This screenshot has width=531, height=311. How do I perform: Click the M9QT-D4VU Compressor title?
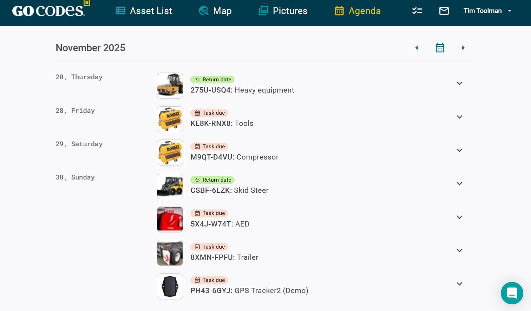(234, 157)
